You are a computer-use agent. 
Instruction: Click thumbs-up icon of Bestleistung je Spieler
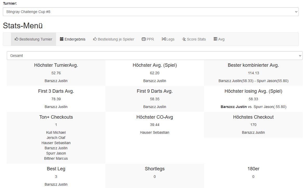95,39
